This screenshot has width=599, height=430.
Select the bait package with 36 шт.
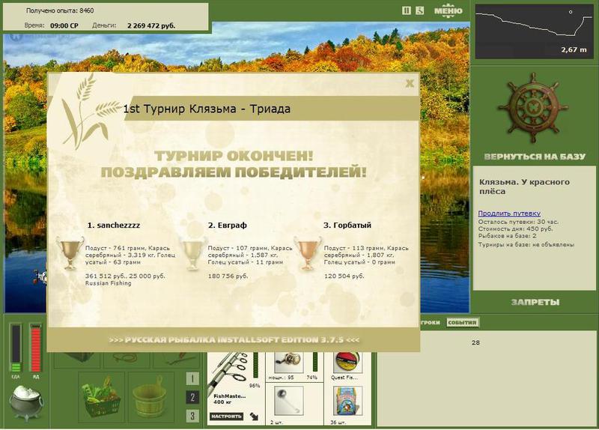coord(347,401)
